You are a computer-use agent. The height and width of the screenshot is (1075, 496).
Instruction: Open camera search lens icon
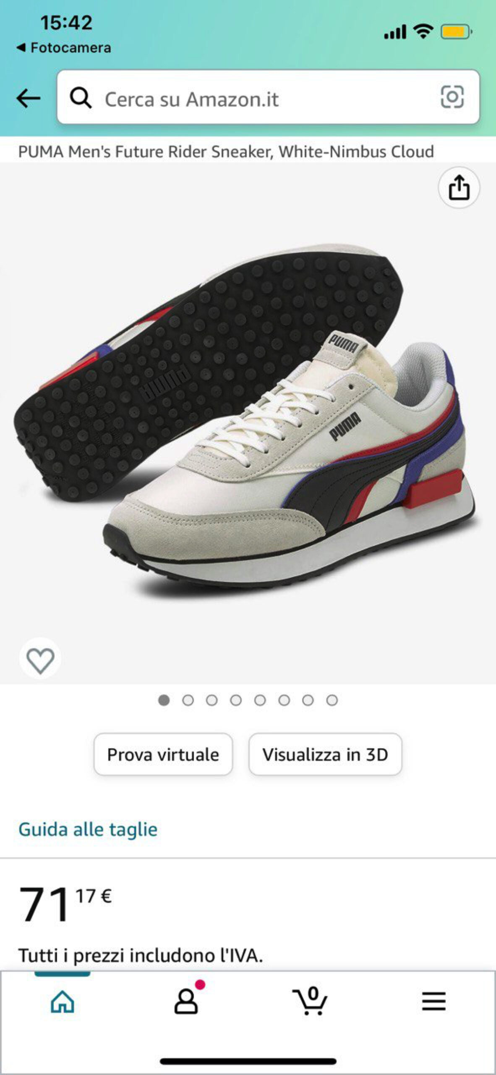tap(452, 97)
